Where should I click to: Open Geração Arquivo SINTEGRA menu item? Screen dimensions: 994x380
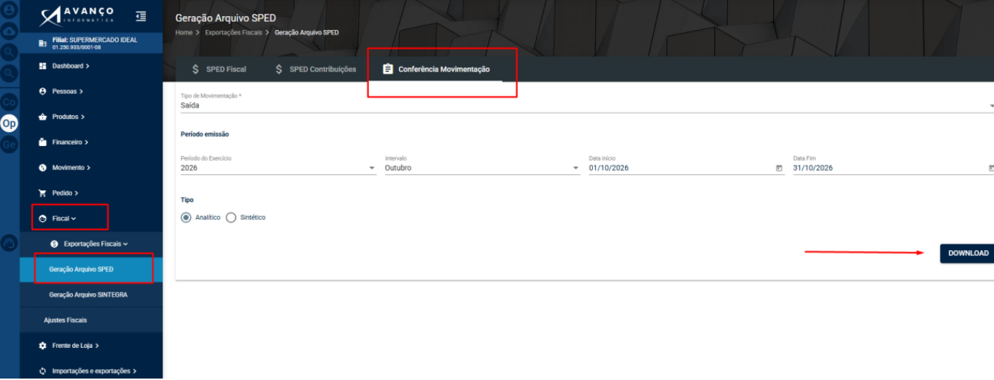coord(91,295)
